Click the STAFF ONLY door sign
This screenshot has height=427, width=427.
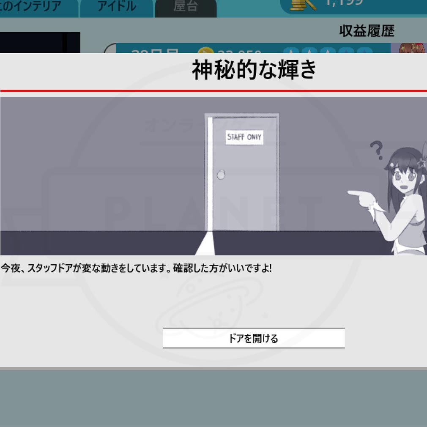tap(244, 137)
